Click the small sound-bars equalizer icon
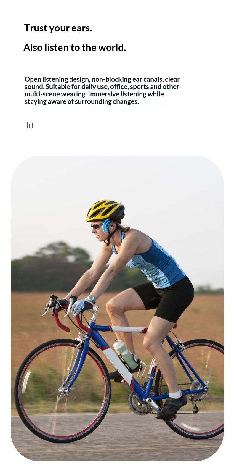This screenshot has width=234, height=473. 30,125
